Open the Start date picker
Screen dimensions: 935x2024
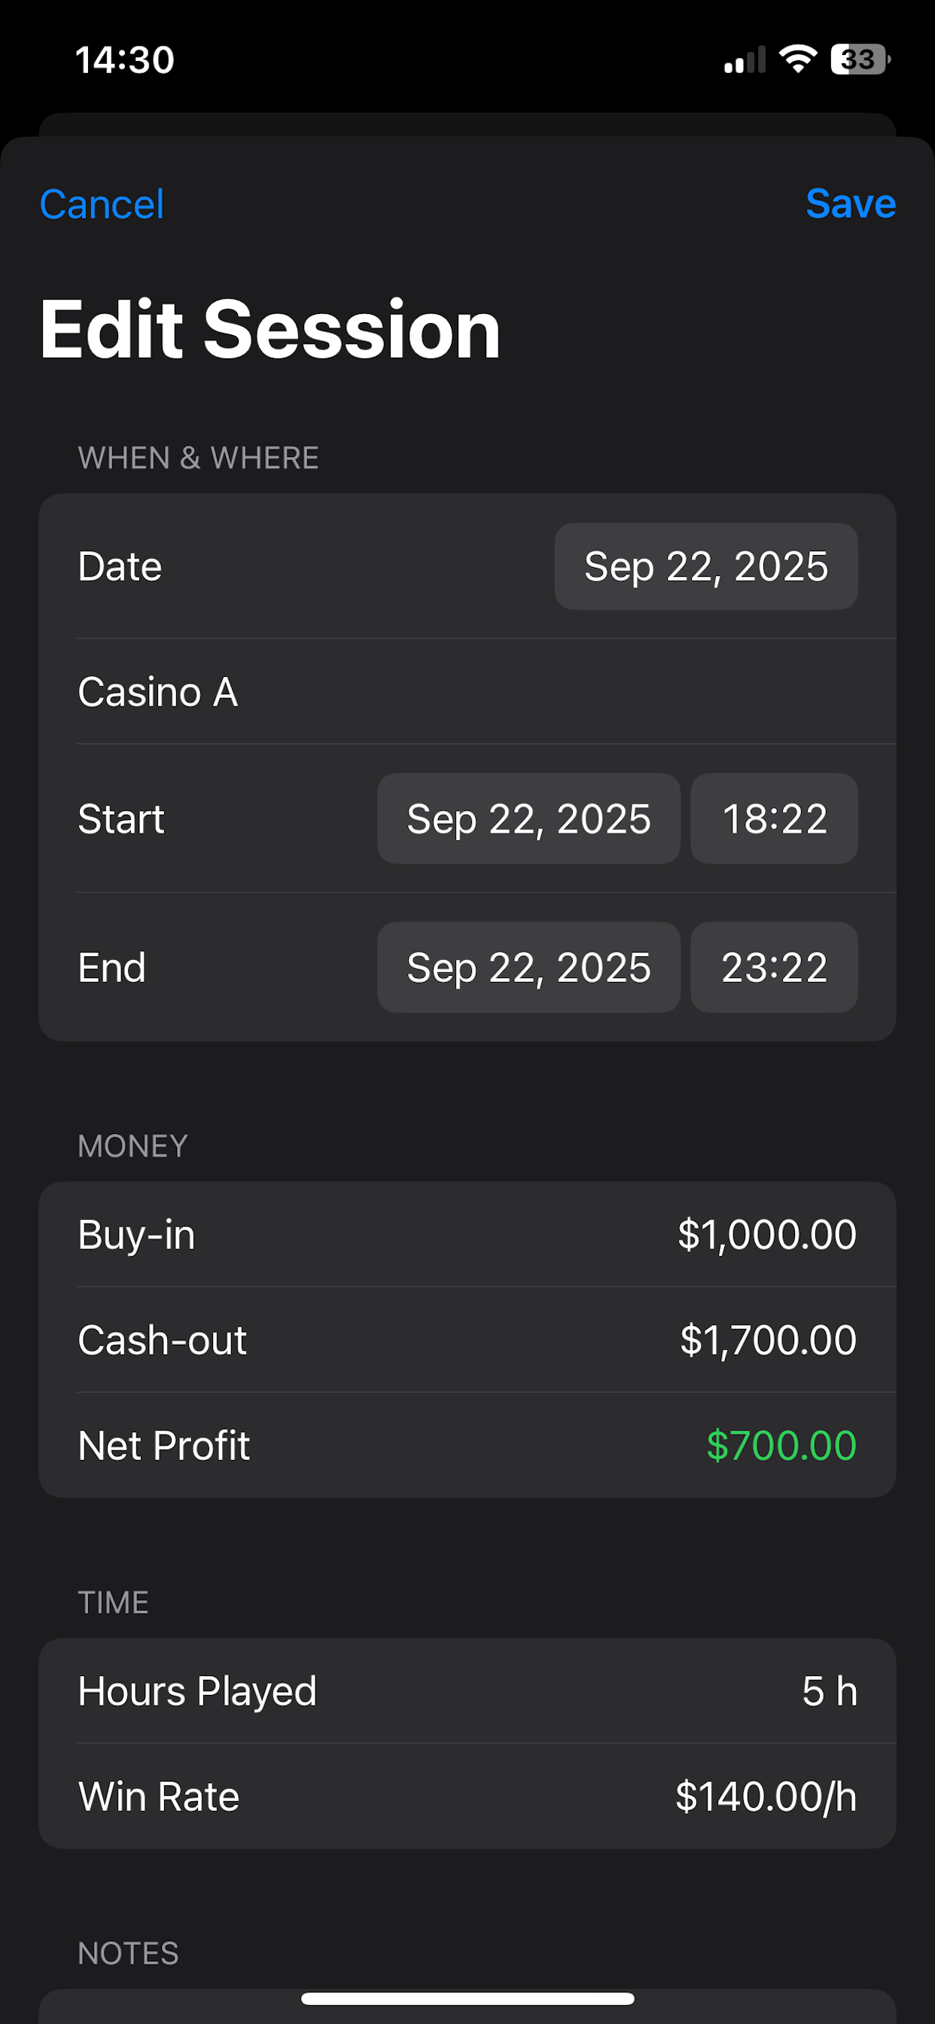point(528,818)
